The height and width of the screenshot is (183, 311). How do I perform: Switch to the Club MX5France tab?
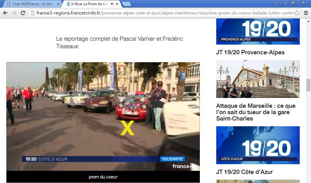tap(33, 4)
